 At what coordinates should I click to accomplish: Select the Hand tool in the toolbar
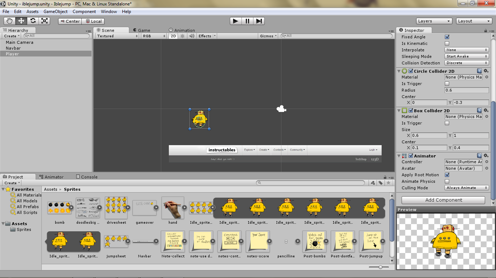pyautogui.click(x=9, y=21)
